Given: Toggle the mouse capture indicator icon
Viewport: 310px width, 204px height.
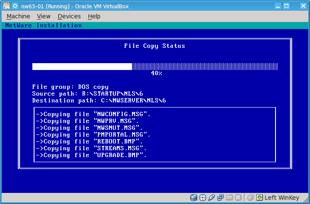Looking at the screenshot, I should coord(250,198).
